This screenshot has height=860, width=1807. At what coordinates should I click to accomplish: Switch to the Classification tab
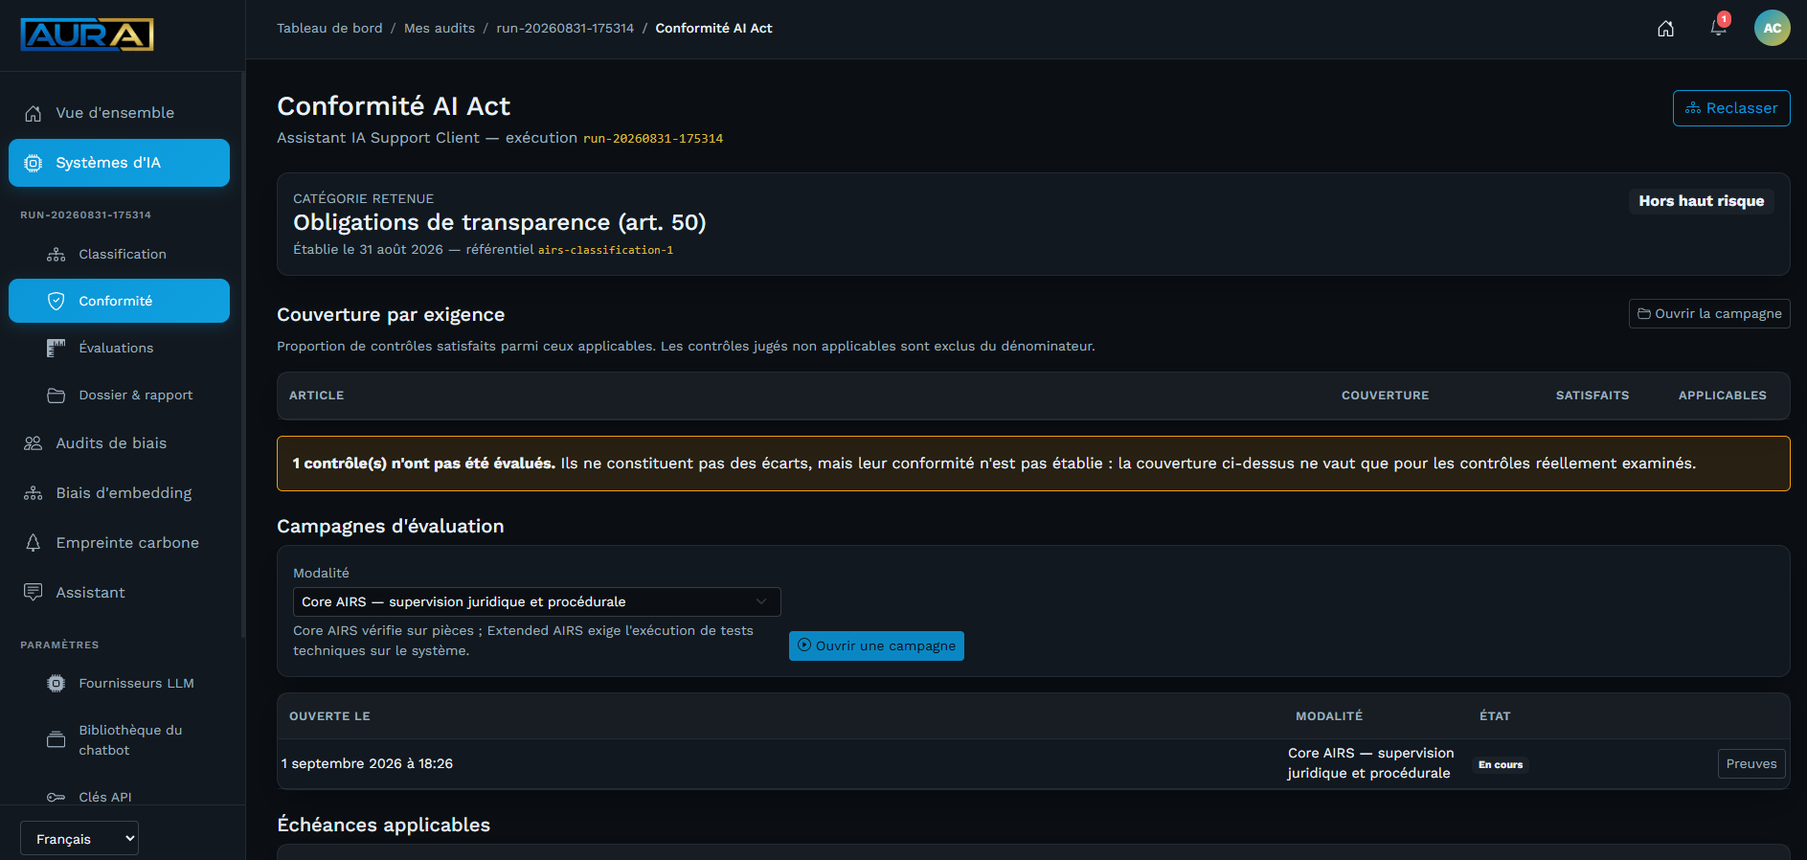click(x=122, y=254)
